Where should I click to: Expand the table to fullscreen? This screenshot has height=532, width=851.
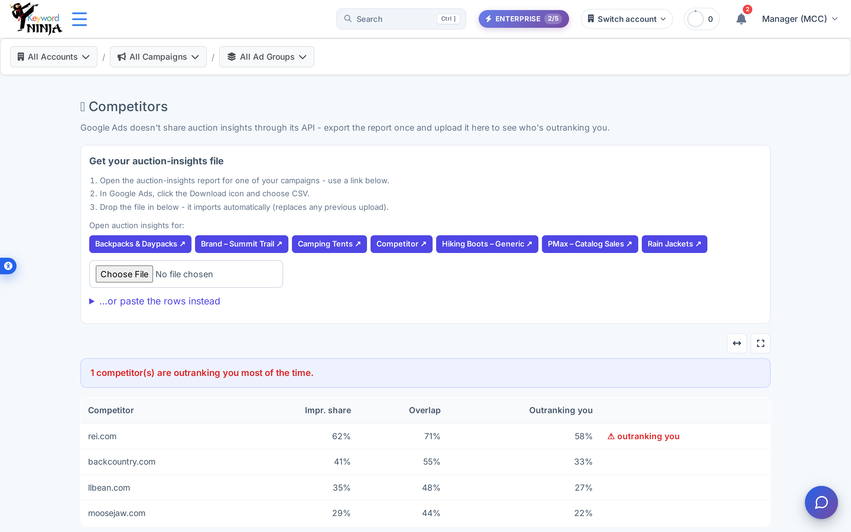760,343
